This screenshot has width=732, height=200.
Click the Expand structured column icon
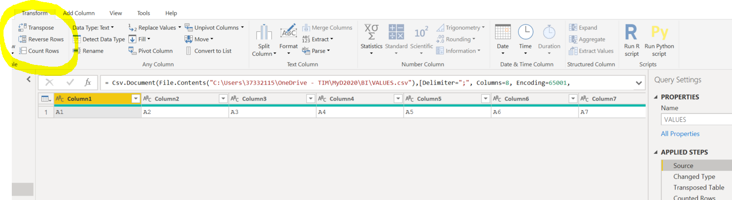(573, 27)
